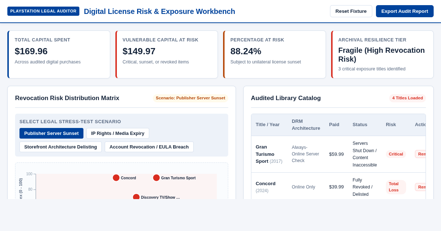The height and width of the screenshot is (231, 441).
Task: Choose Storefront Architecture Delisting scenario
Action: point(61,147)
